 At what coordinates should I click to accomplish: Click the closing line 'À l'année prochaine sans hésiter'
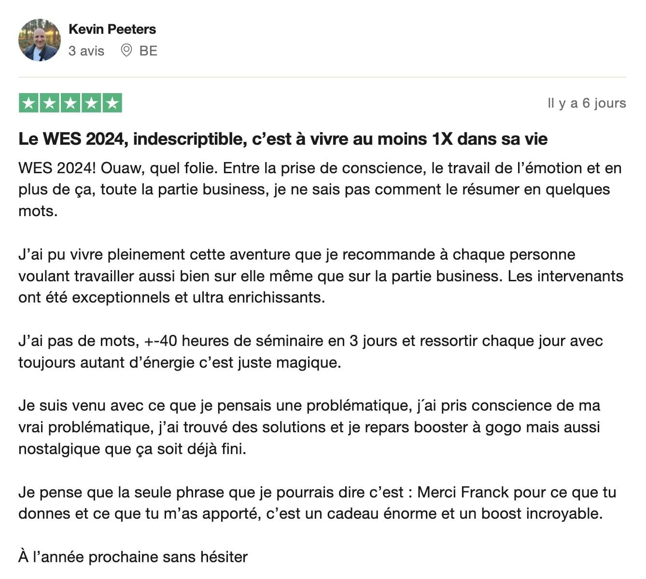(133, 557)
